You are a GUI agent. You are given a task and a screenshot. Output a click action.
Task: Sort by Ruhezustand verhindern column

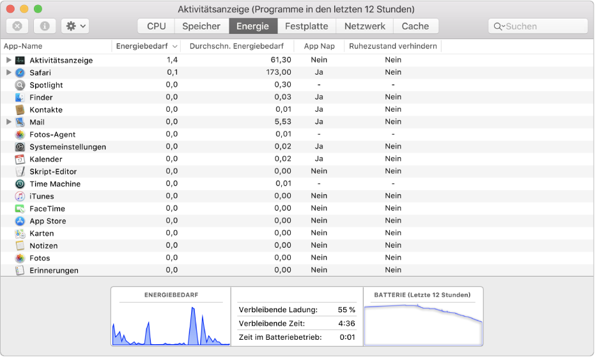point(393,46)
